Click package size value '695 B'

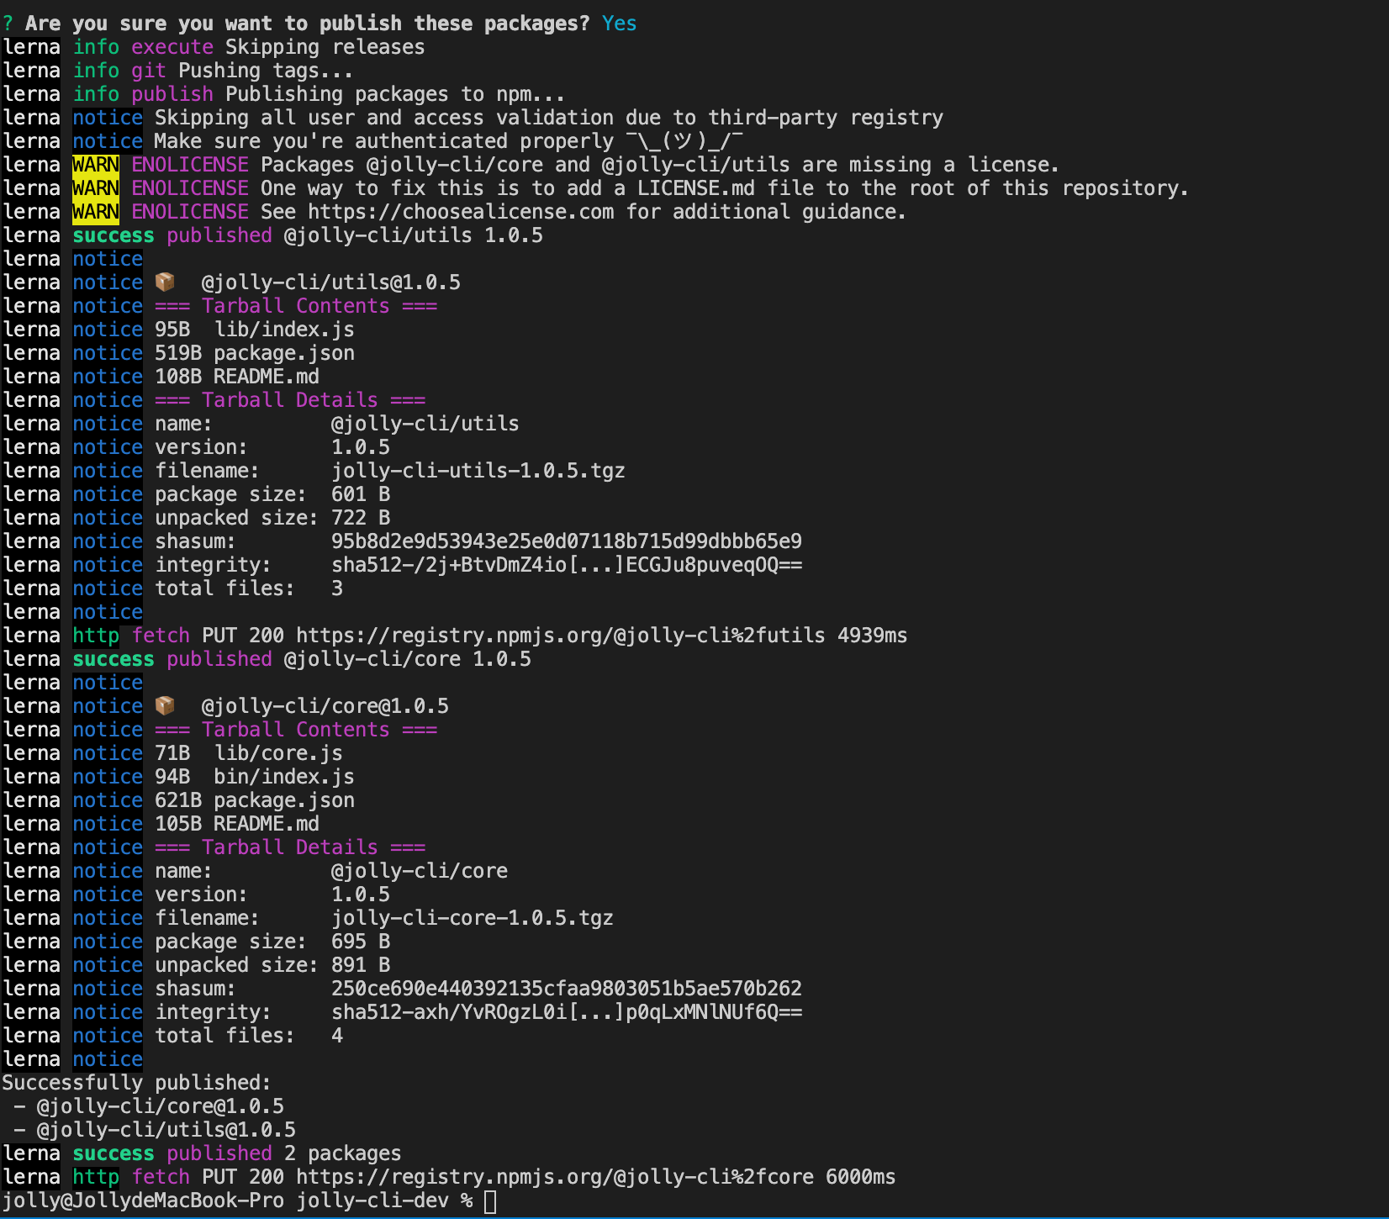point(361,942)
